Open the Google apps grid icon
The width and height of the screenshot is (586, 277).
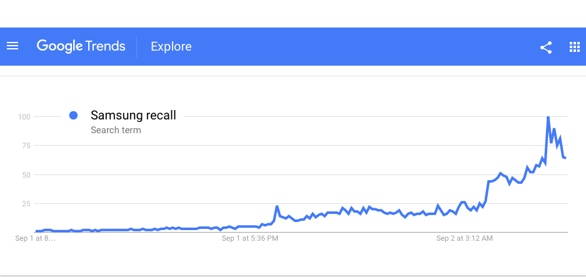574,47
